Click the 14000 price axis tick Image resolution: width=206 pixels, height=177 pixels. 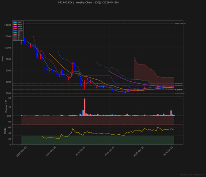[x=7, y=25]
